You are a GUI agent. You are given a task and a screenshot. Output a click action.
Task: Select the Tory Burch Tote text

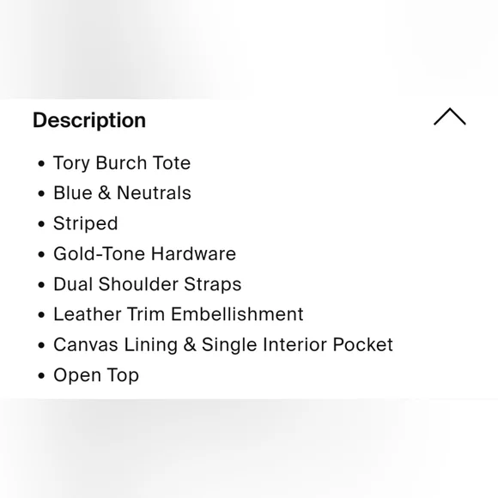coord(122,163)
